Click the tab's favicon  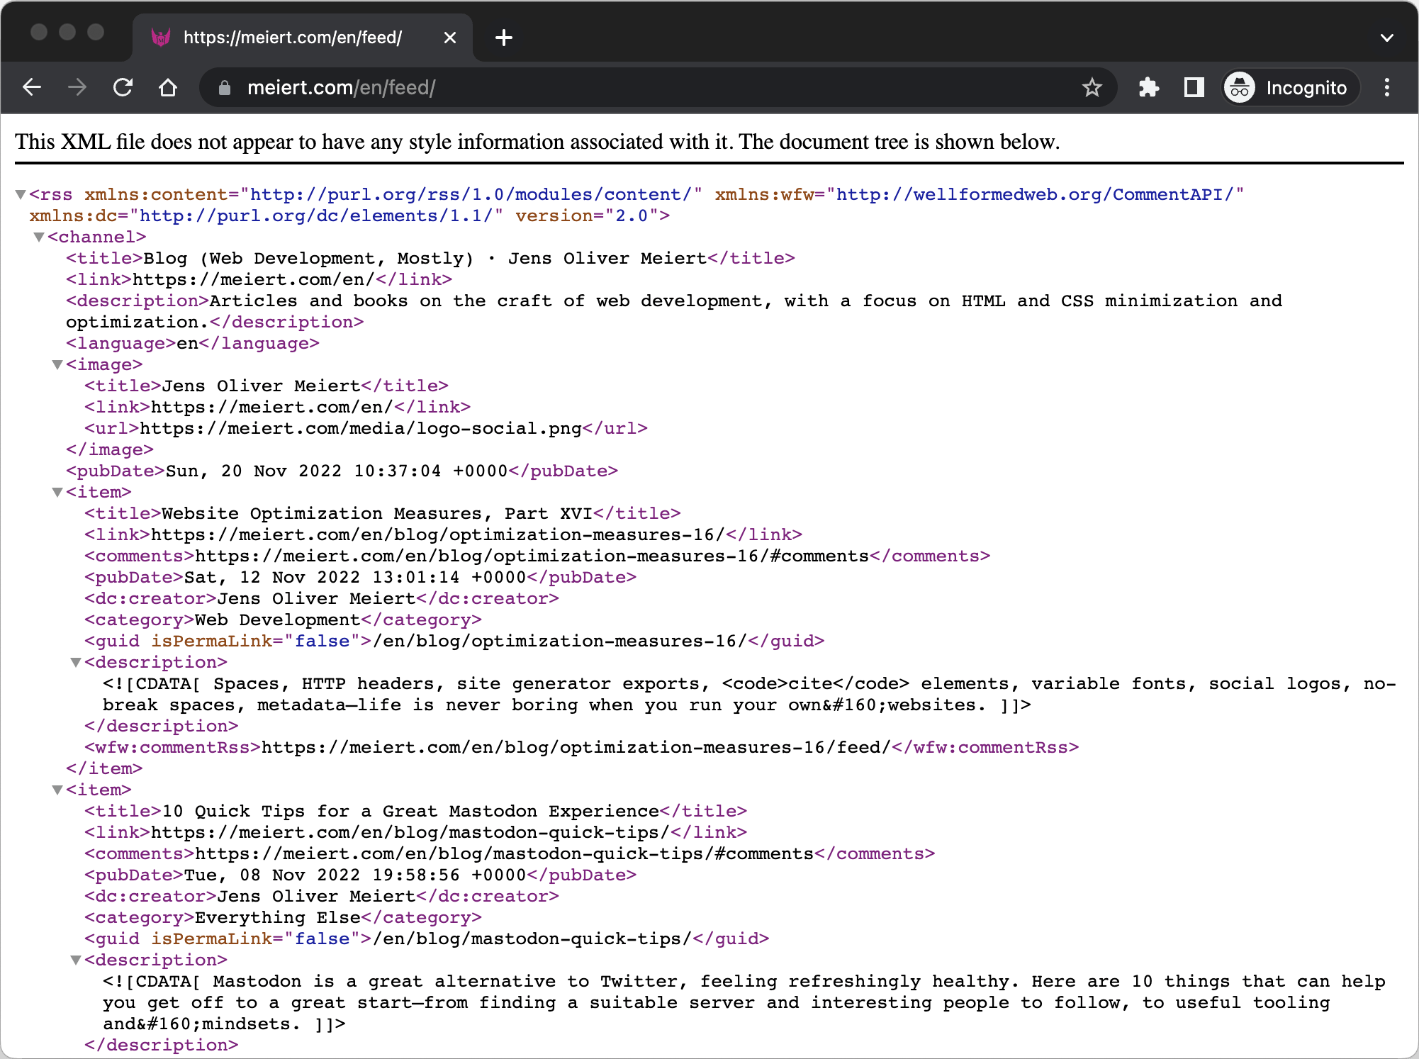coord(161,38)
